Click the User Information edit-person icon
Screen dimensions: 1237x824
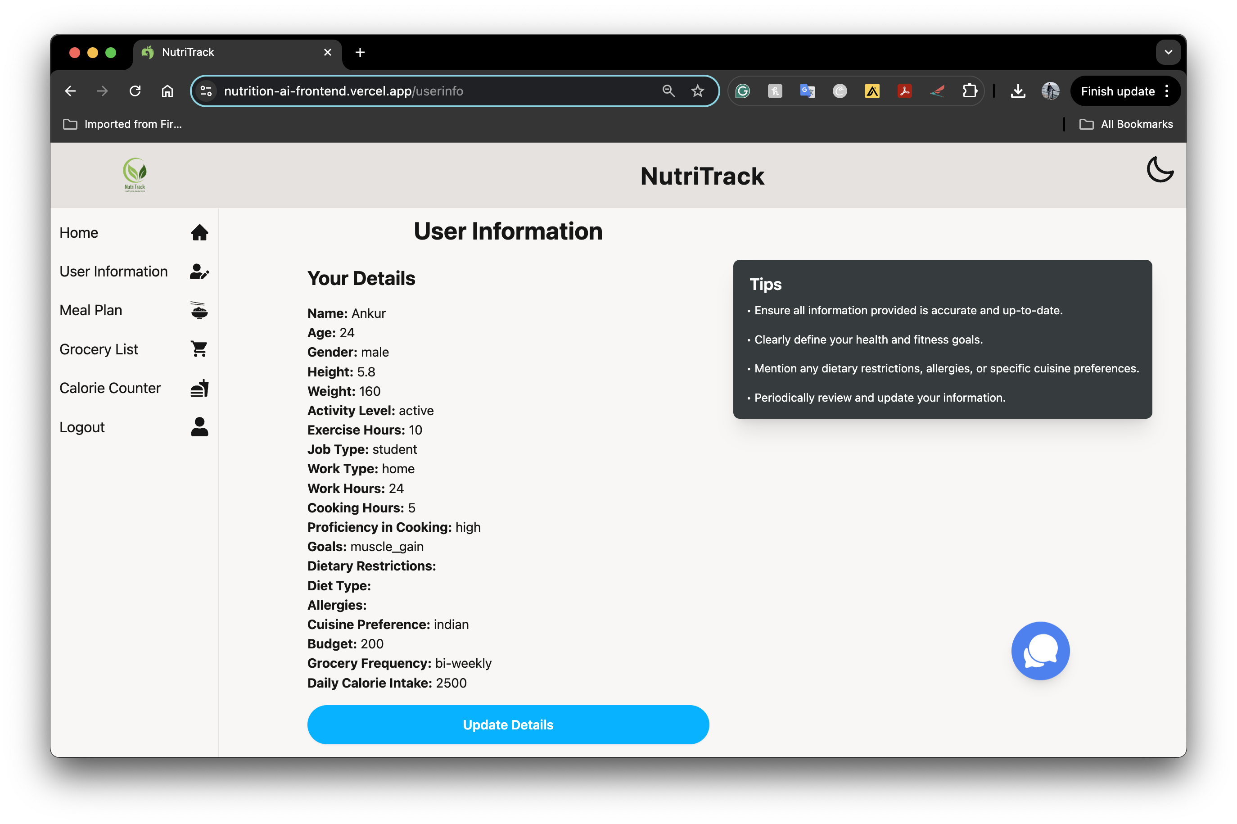pyautogui.click(x=199, y=271)
